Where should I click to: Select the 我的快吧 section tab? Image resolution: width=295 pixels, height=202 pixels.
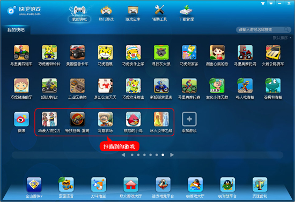[16, 30]
